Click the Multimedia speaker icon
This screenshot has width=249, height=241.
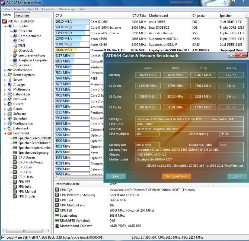[x=10, y=90]
